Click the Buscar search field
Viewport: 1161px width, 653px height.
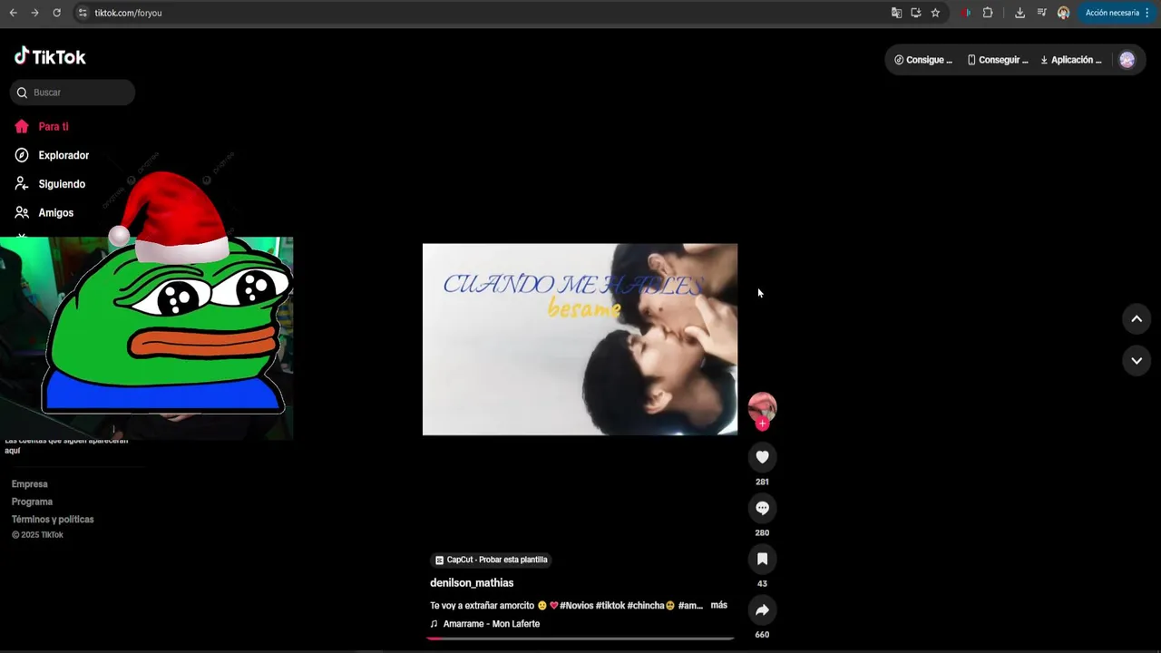pos(73,93)
